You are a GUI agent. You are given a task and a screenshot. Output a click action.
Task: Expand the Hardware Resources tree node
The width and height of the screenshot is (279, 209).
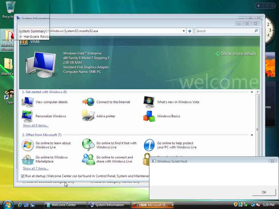pyautogui.click(x=21, y=37)
